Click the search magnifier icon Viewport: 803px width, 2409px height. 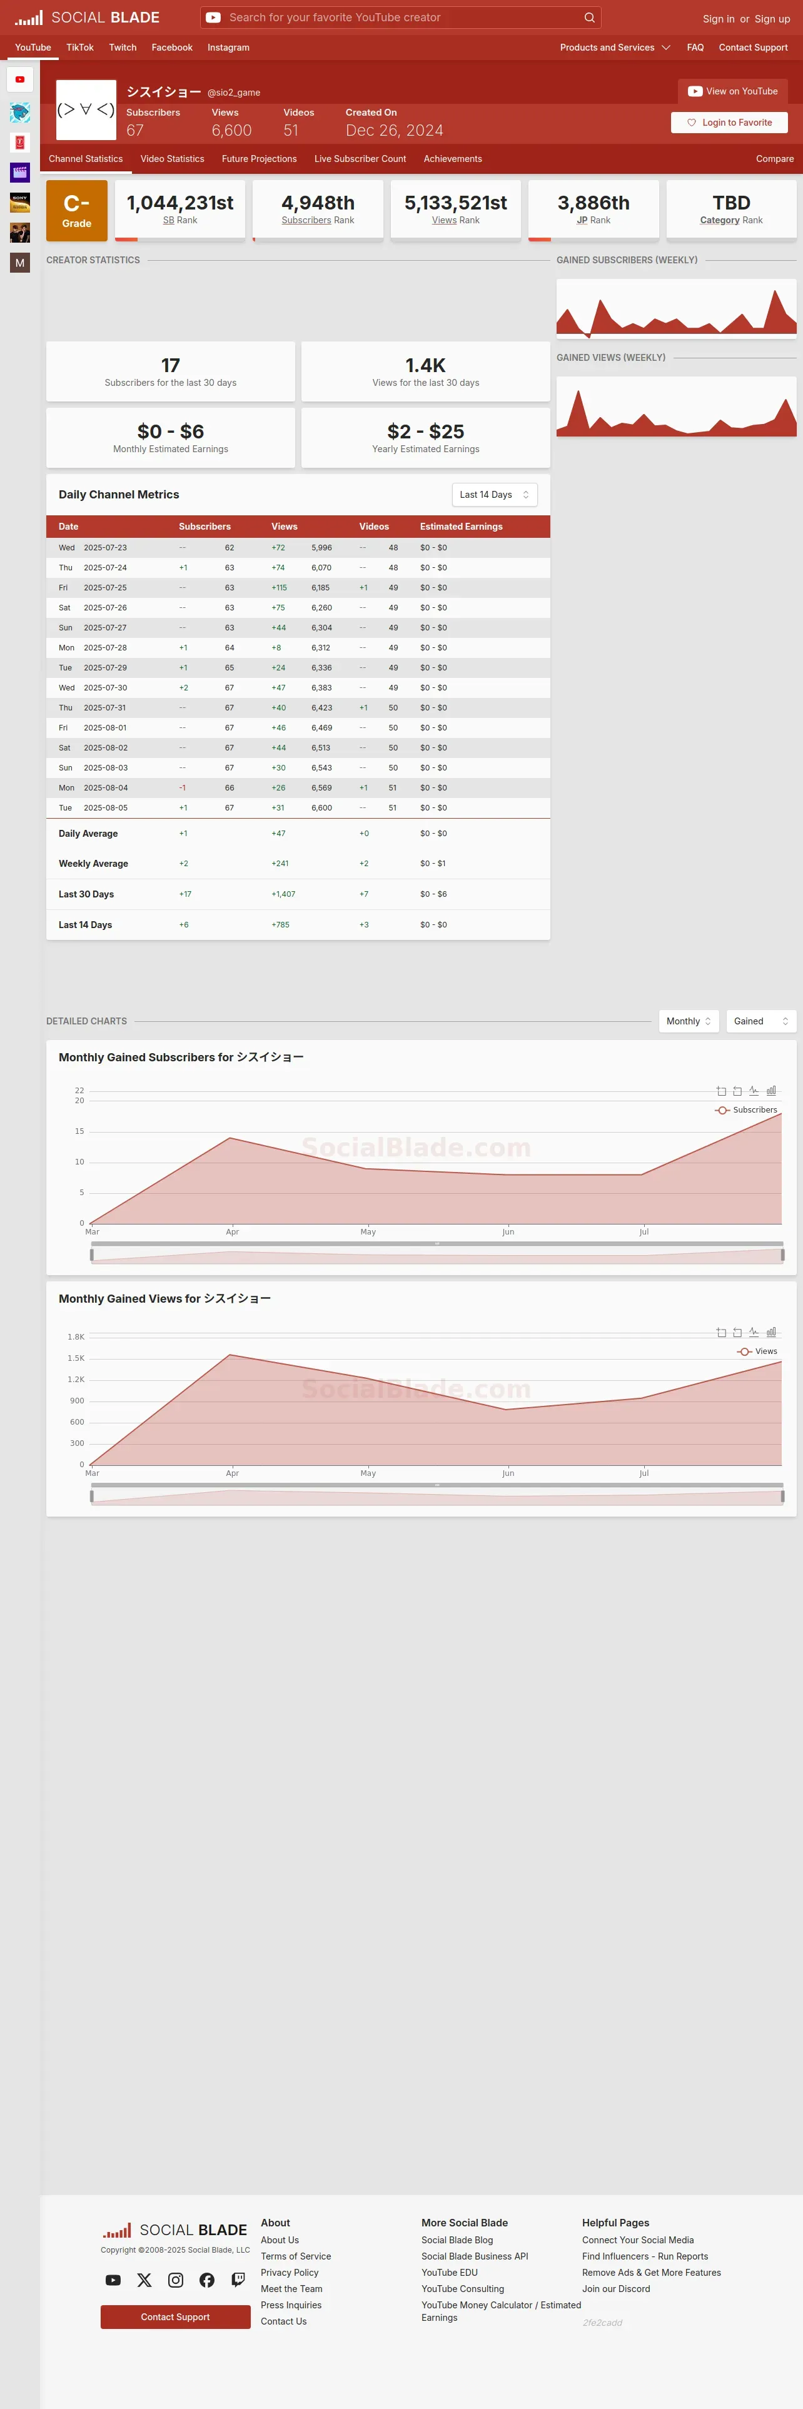tap(589, 18)
